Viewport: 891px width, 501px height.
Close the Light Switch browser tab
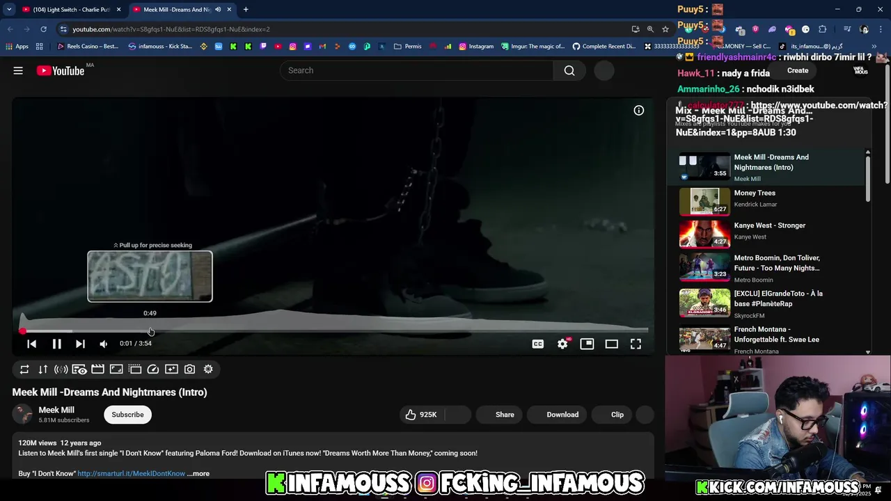click(118, 10)
